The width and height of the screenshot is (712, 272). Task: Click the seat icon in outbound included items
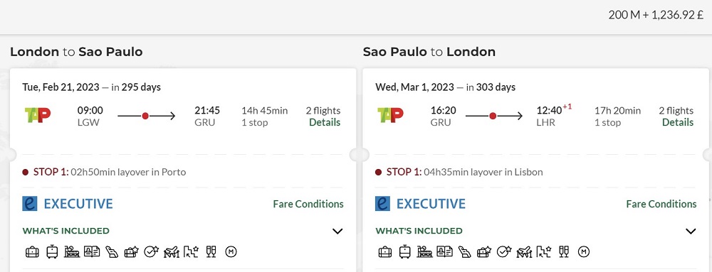[112, 251]
